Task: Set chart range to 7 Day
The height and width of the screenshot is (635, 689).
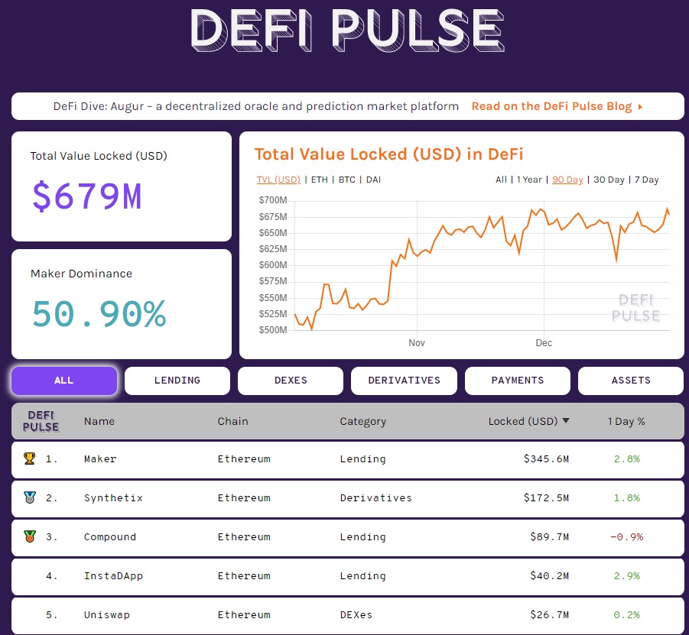Action: [646, 180]
